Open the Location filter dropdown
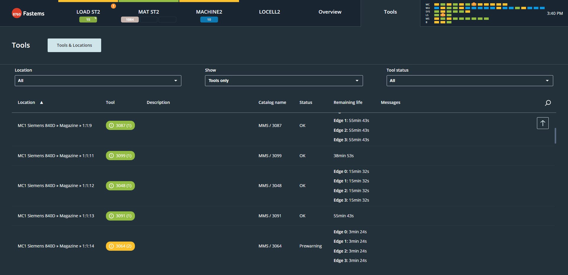Image resolution: width=568 pixels, height=275 pixels. click(98, 81)
